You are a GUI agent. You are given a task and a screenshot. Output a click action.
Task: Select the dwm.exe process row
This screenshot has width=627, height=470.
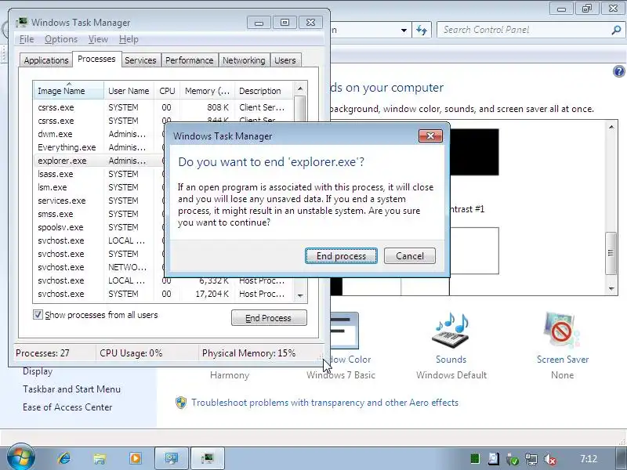100,134
